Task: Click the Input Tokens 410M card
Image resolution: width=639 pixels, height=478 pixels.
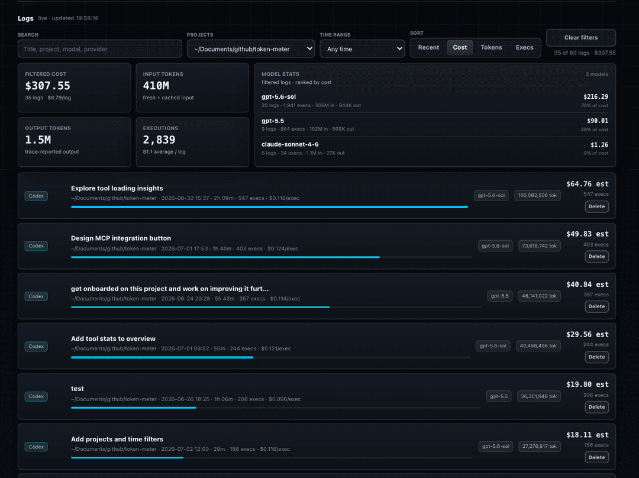Action: (192, 88)
